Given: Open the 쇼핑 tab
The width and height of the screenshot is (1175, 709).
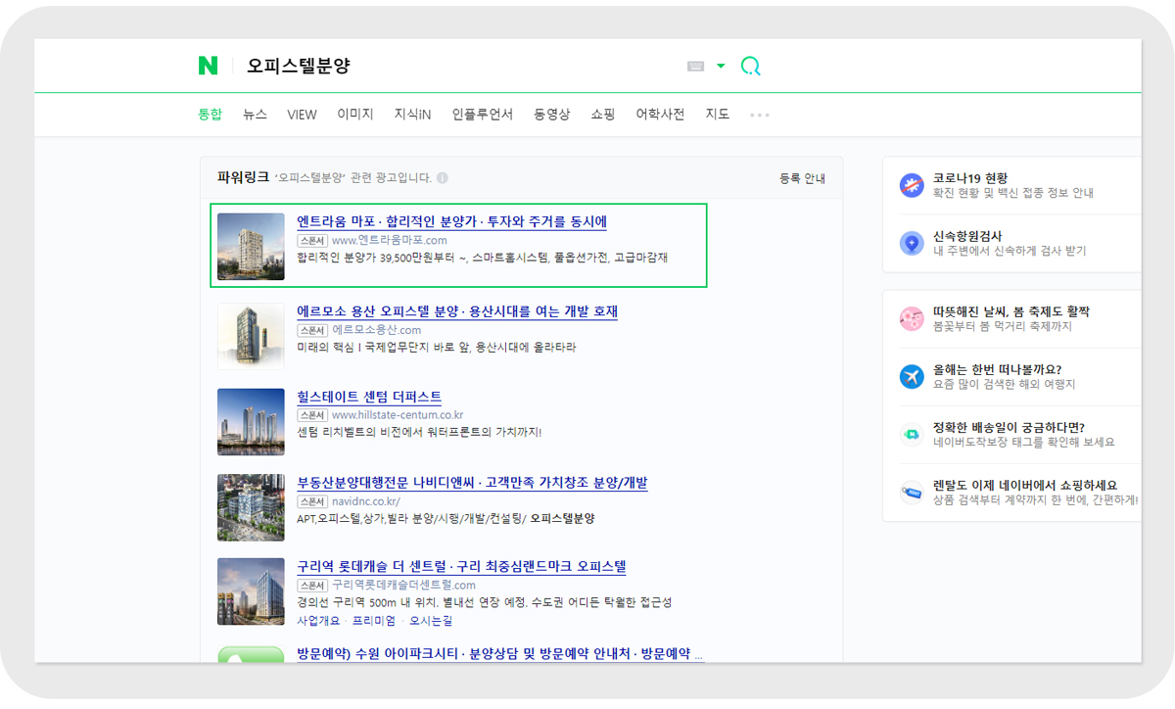Looking at the screenshot, I should coord(603,115).
